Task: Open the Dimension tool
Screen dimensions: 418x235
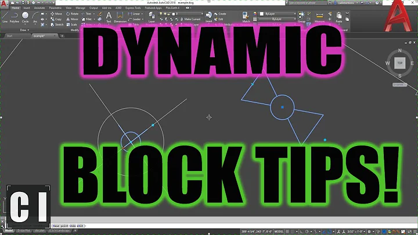Action: tap(120, 17)
